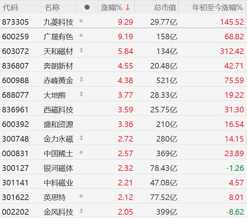
Task: Sort by the 总市值 column header
Action: 165,7
